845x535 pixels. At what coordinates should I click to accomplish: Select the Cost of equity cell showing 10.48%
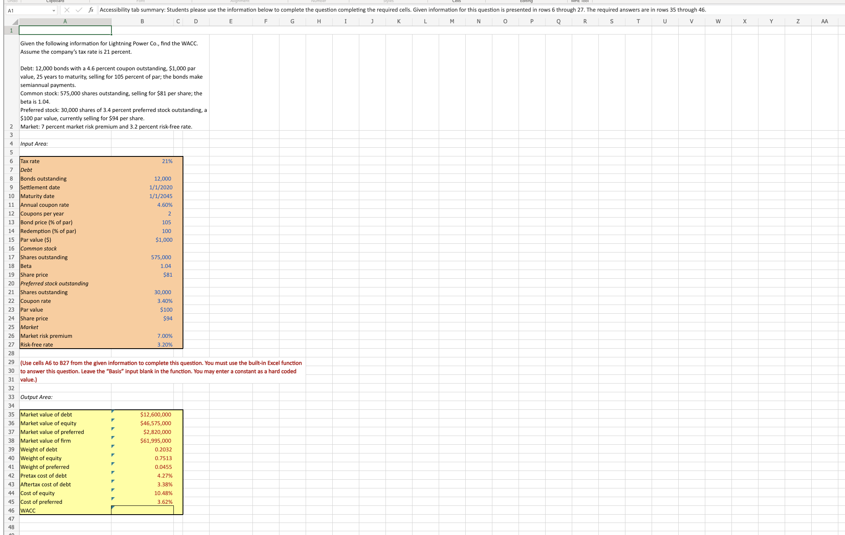click(143, 493)
